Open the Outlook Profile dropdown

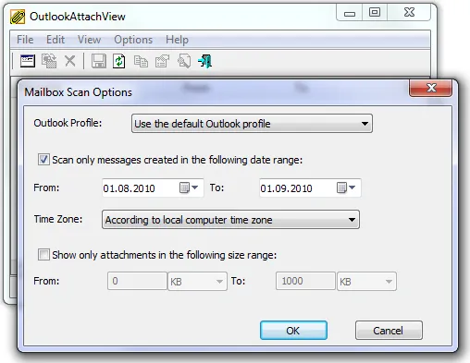[252, 124]
